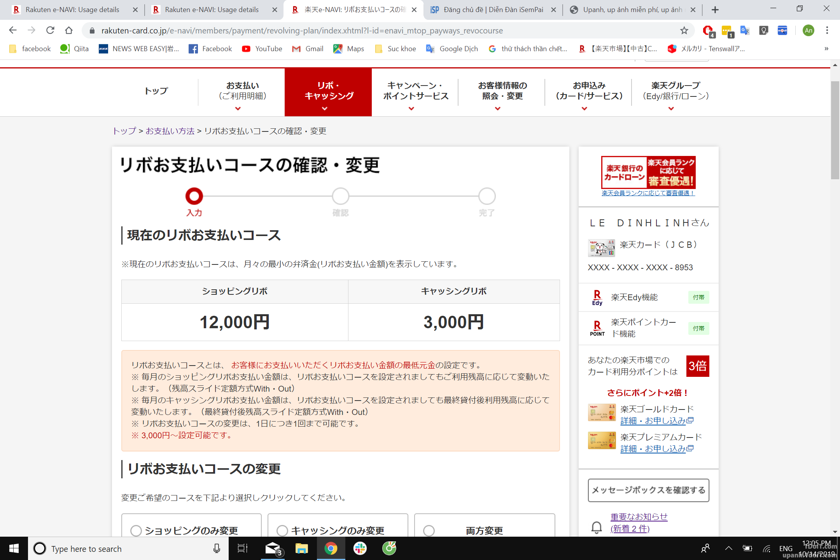
Task: Reload the current page
Action: coord(50,30)
